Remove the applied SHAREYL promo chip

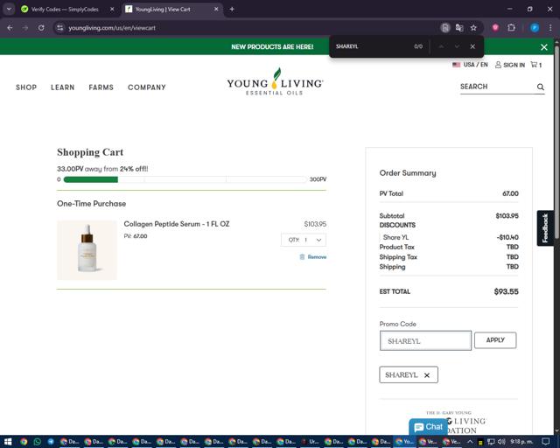coord(427,375)
